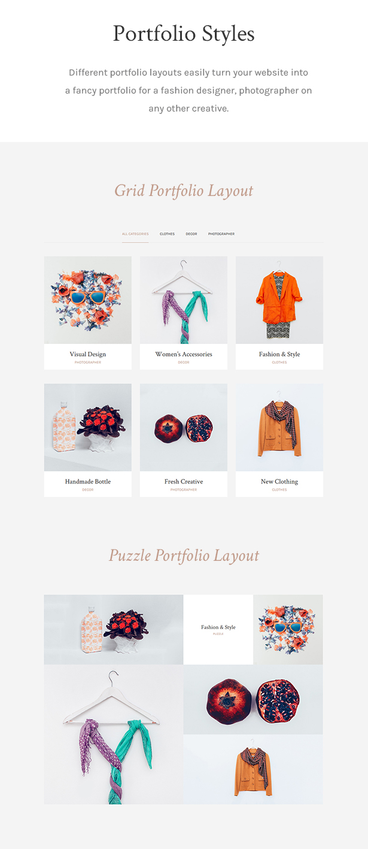Open the sunglasses puzzle layout image
The width and height of the screenshot is (368, 849).
288,630
